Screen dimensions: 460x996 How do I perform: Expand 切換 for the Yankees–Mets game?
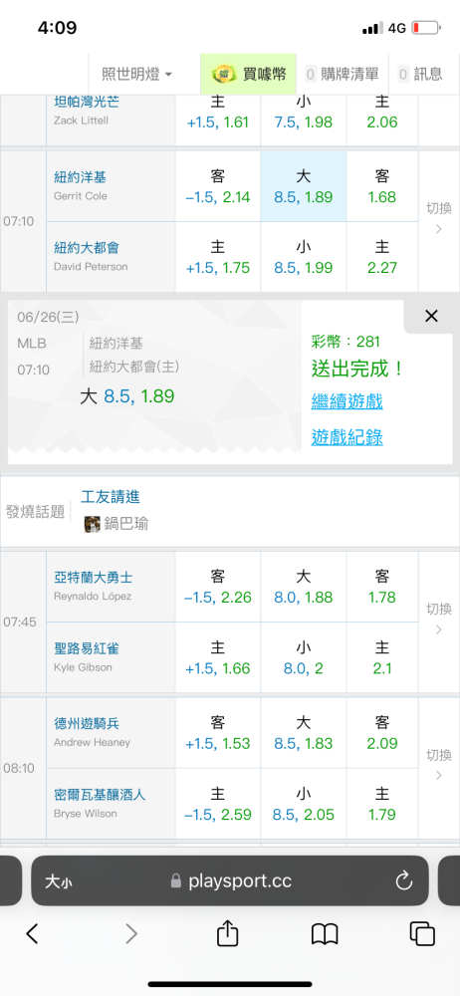(x=439, y=218)
